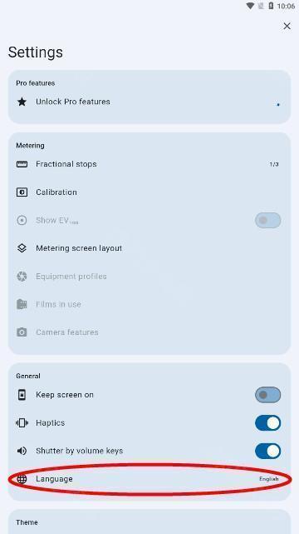The image size is (299, 534).
Task: Tap the star icon for Pro features
Action: pos(22,102)
